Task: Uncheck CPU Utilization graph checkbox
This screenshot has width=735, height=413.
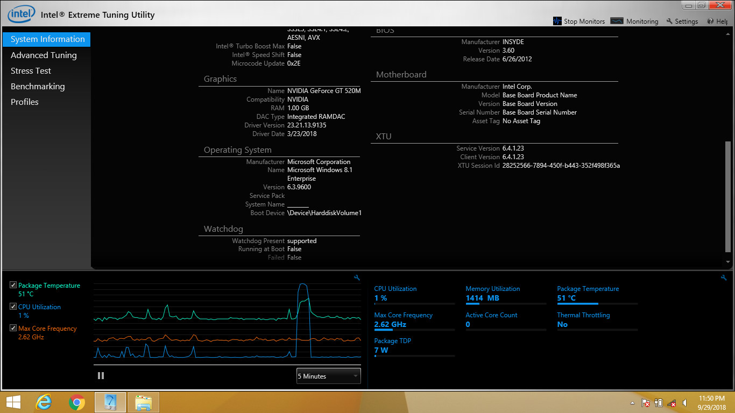Action: tap(13, 307)
